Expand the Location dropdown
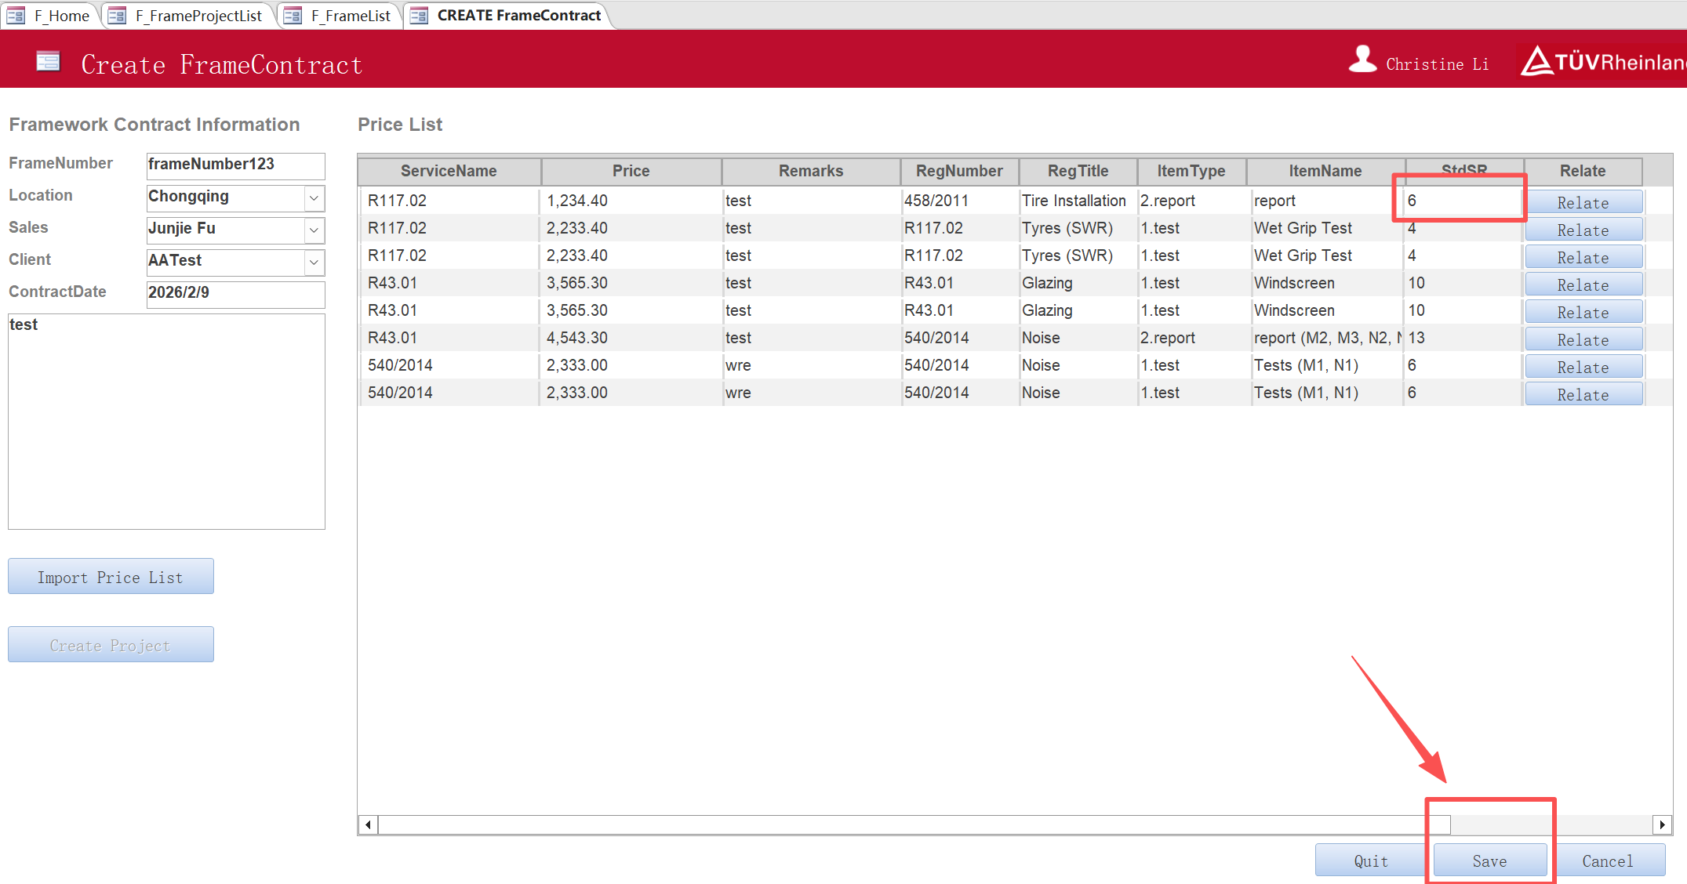Viewport: 1687px width, 884px height. point(314,198)
